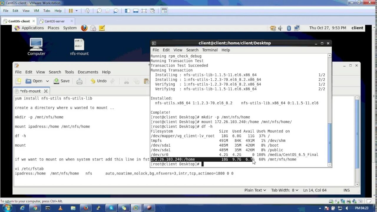
Task: Click the gedit print icon
Action: tap(80, 81)
